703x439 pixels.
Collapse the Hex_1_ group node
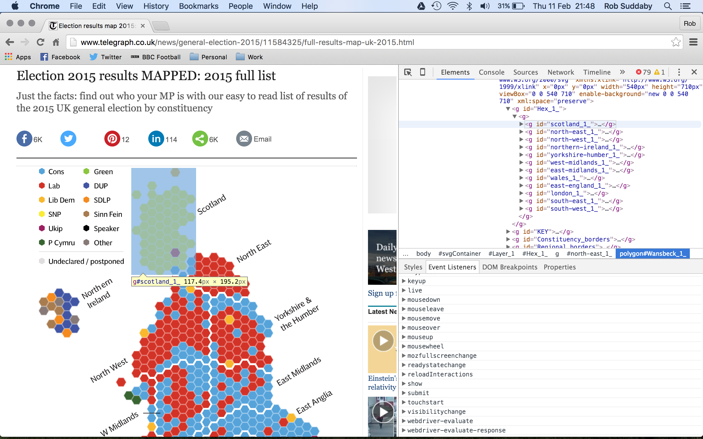(x=508, y=109)
